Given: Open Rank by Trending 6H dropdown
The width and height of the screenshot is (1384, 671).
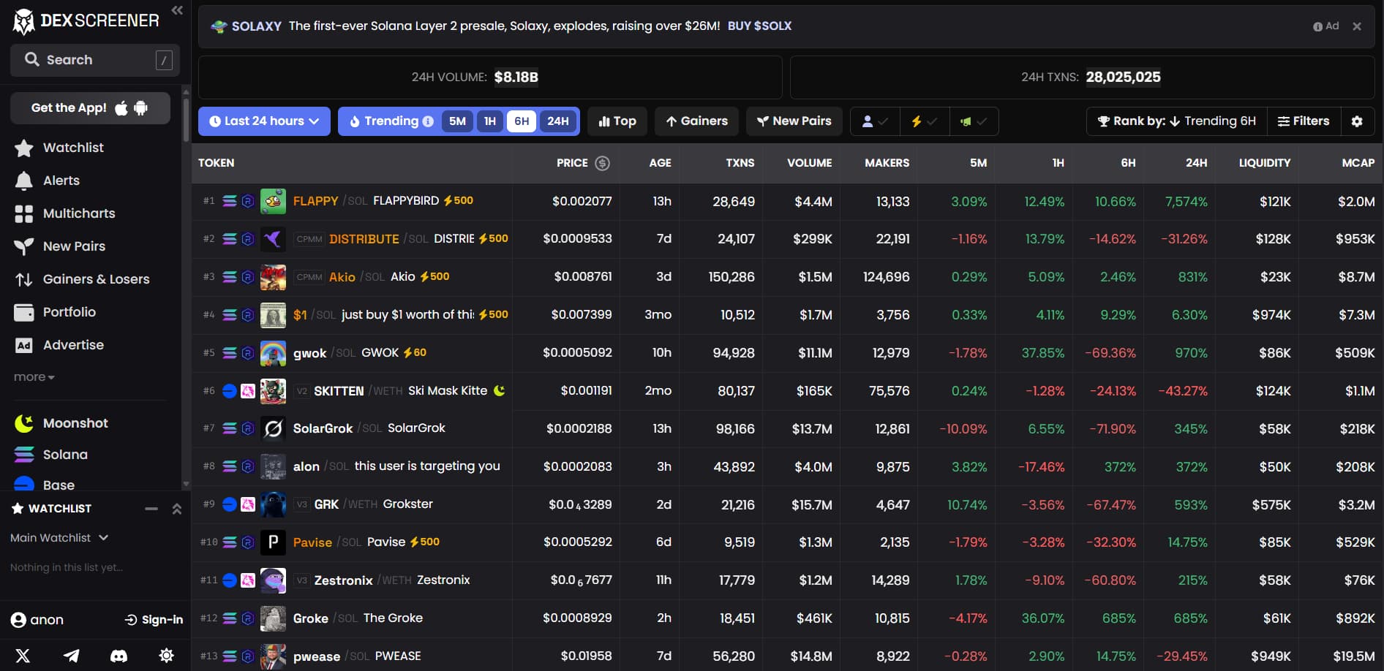Looking at the screenshot, I should [x=1177, y=121].
